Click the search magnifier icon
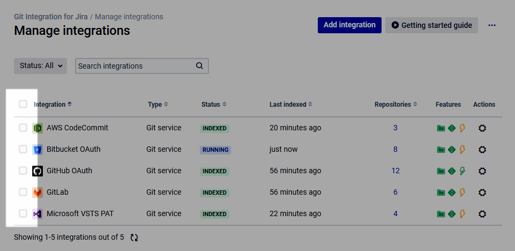The height and width of the screenshot is (251, 515). [199, 66]
